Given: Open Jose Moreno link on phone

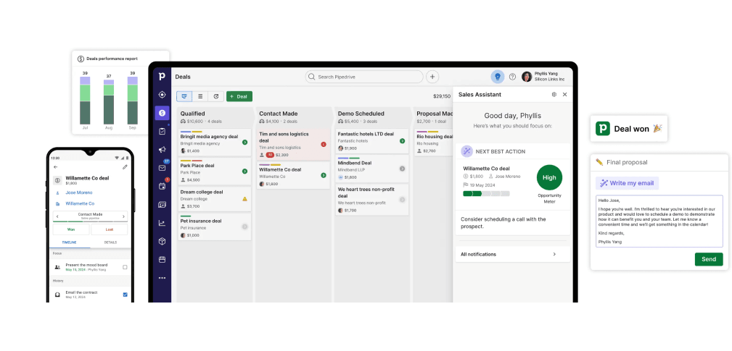Looking at the screenshot, I should [x=79, y=193].
